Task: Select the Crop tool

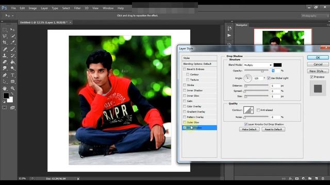Action: pyautogui.click(x=5, y=42)
